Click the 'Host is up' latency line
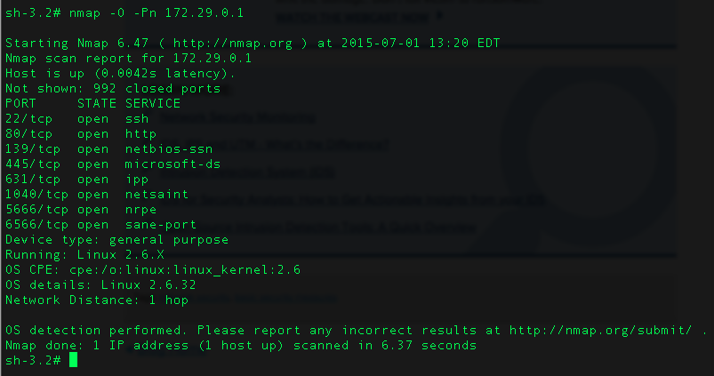 [x=121, y=73]
